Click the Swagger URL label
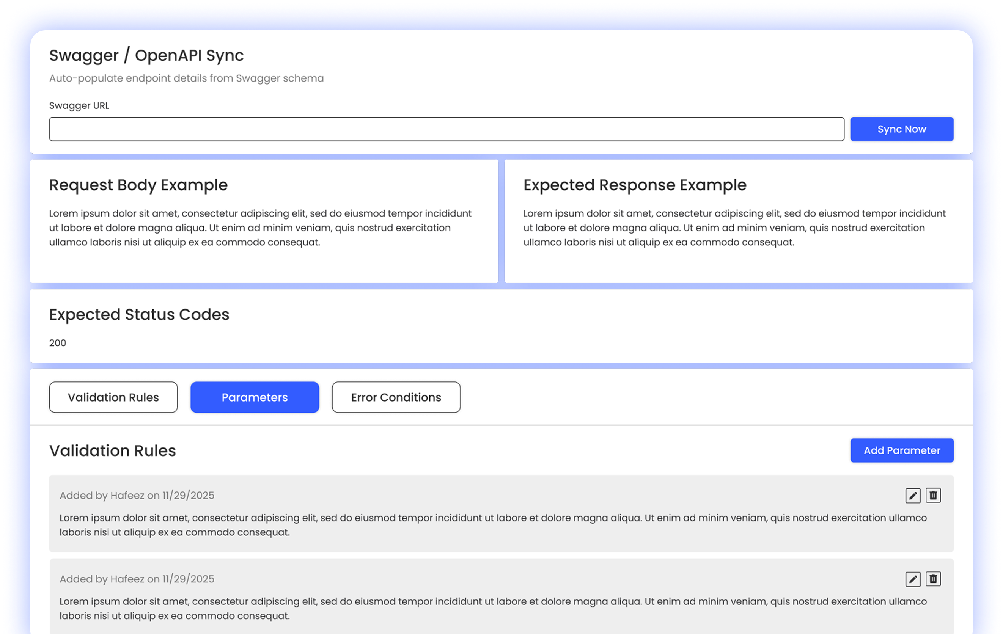Image resolution: width=1003 pixels, height=634 pixels. pyautogui.click(x=79, y=106)
